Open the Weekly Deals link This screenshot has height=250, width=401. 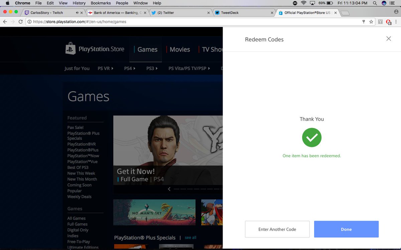pyautogui.click(x=79, y=197)
